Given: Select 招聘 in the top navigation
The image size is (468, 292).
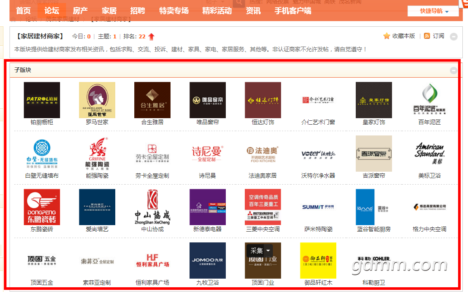Looking at the screenshot, I should click(x=138, y=11).
